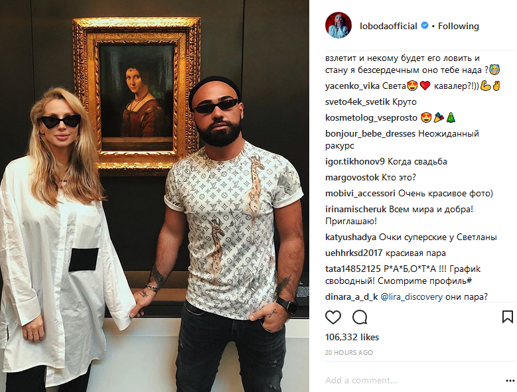Open the margovostok commenter profile
This screenshot has height=392, width=517.
click(352, 178)
